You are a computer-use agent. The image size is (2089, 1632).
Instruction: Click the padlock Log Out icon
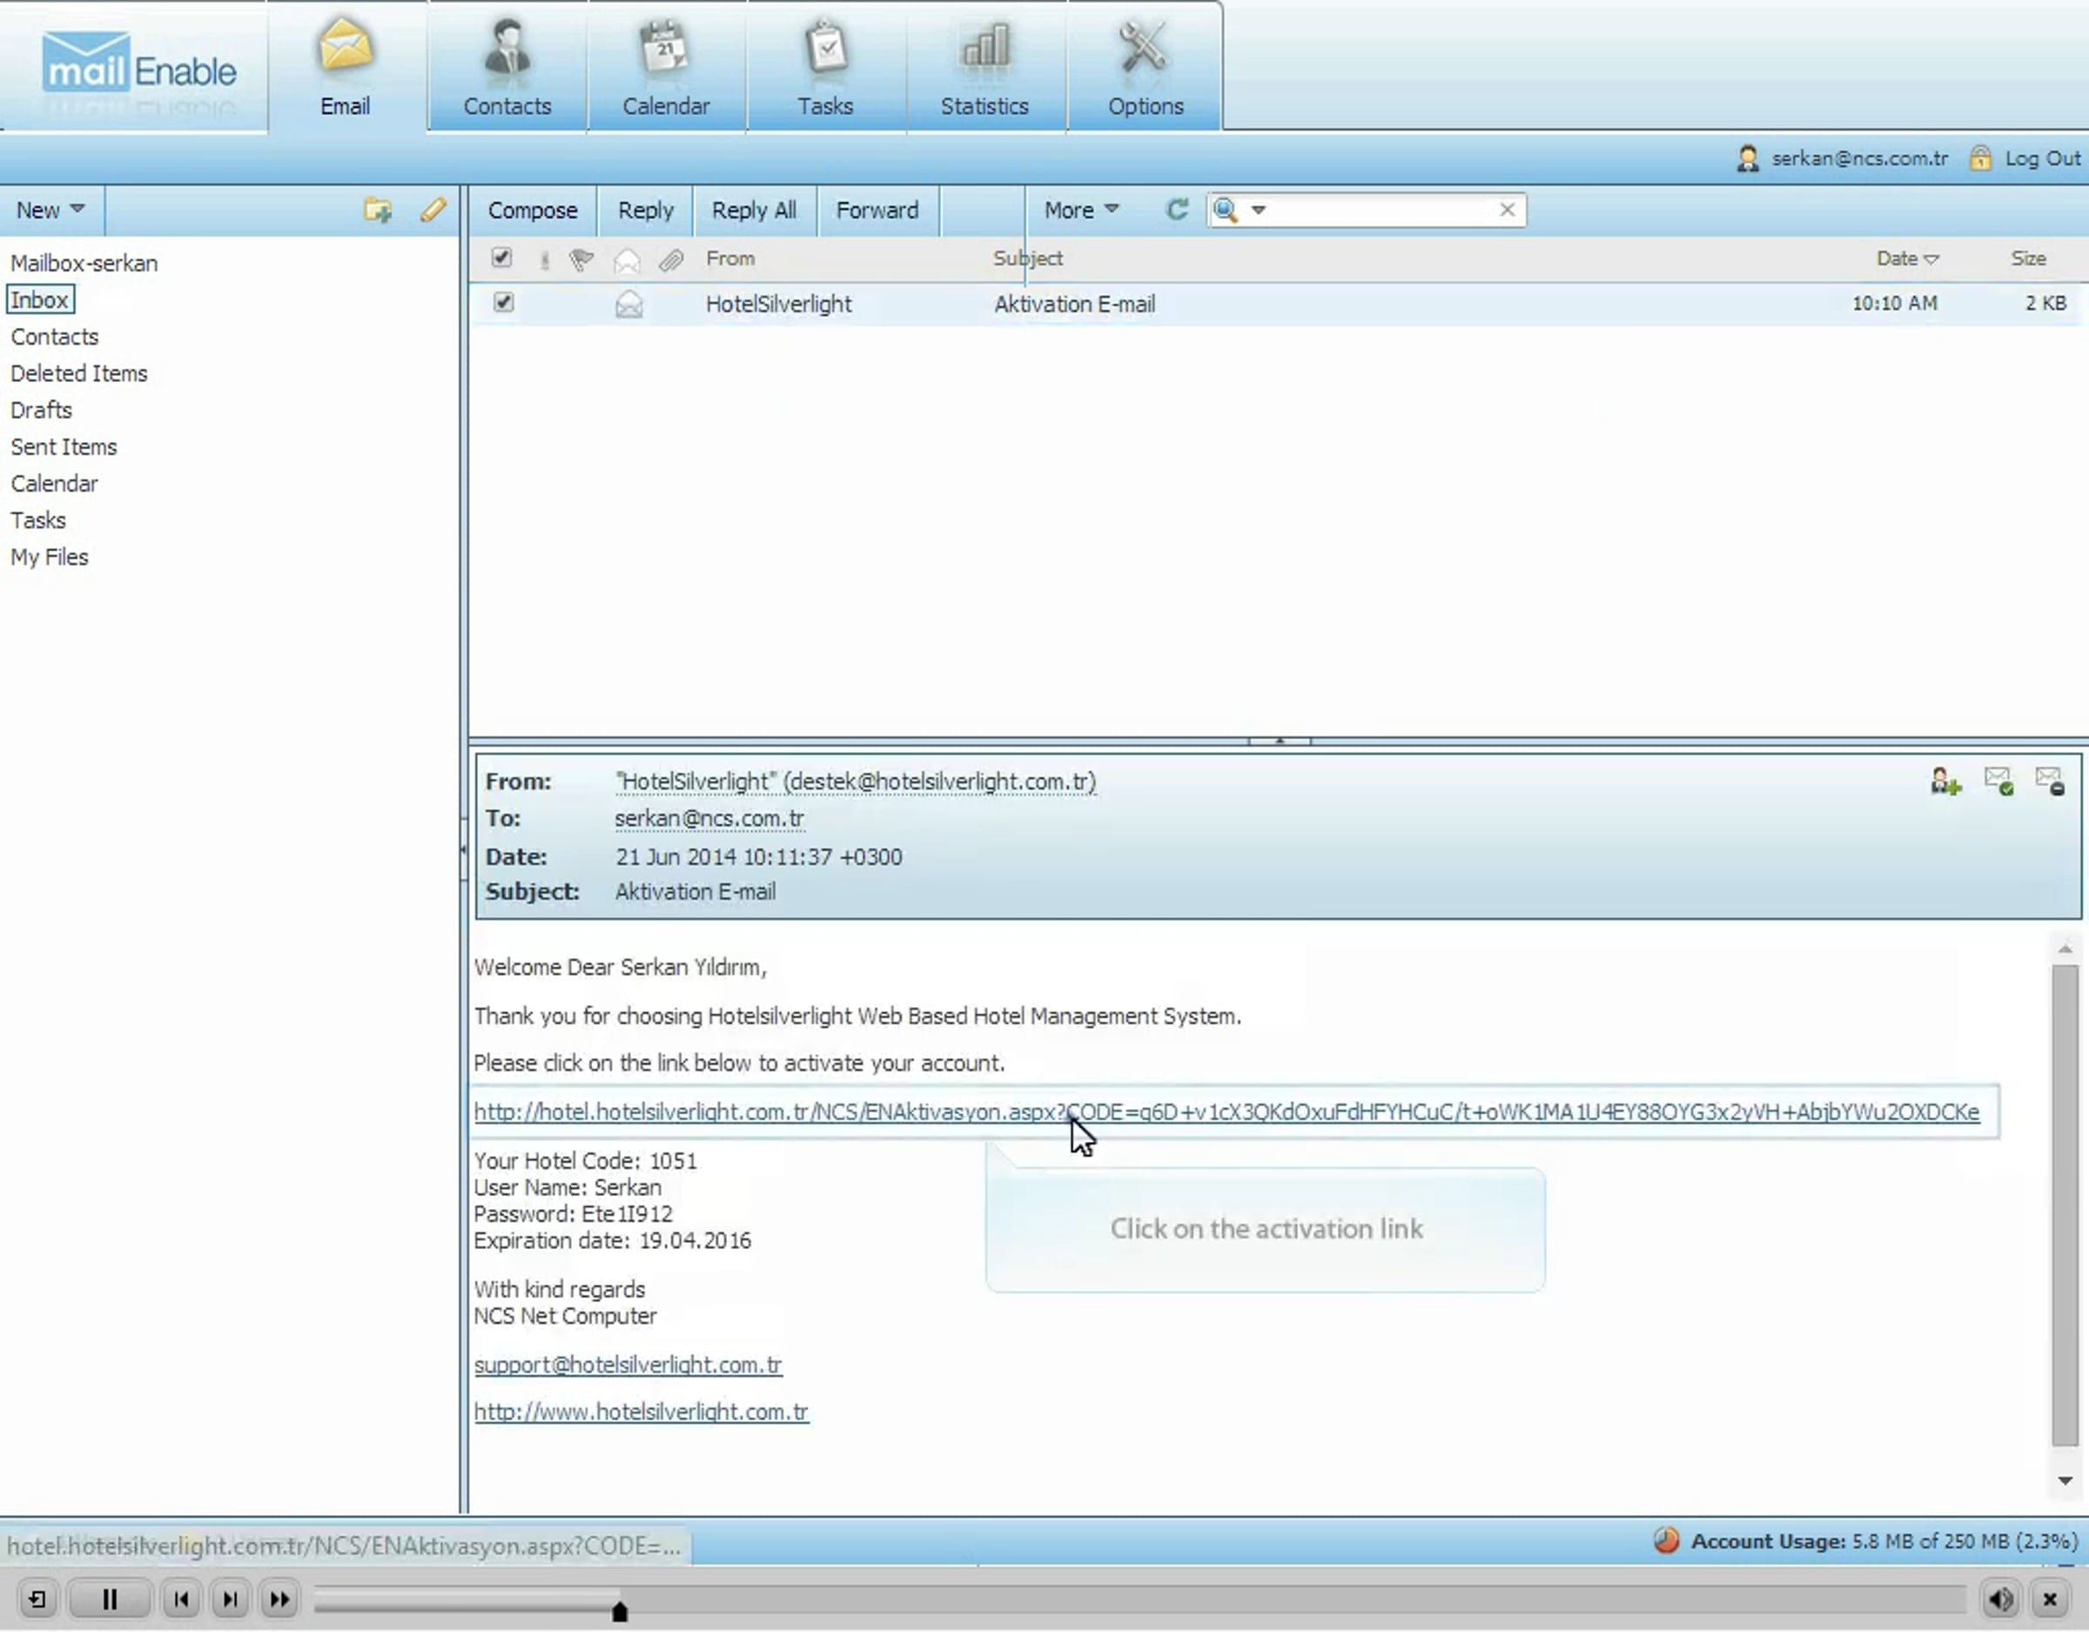(x=1980, y=158)
